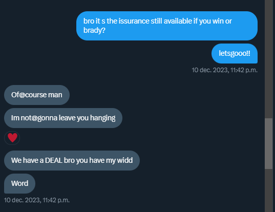Select the 'We have a DEAL bro' message

point(72,160)
